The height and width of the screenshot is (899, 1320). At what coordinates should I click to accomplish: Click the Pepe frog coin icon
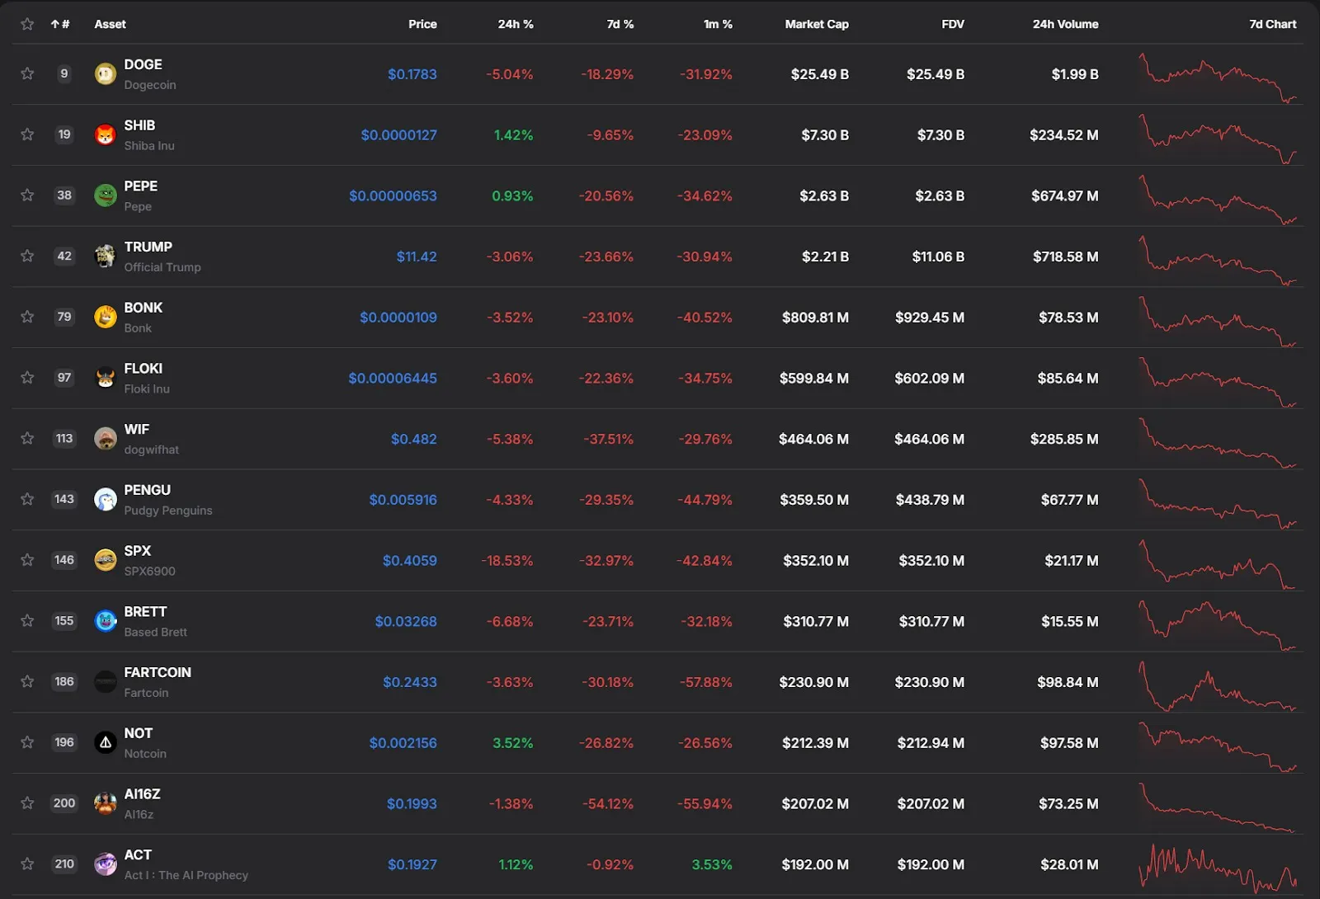pyautogui.click(x=106, y=195)
